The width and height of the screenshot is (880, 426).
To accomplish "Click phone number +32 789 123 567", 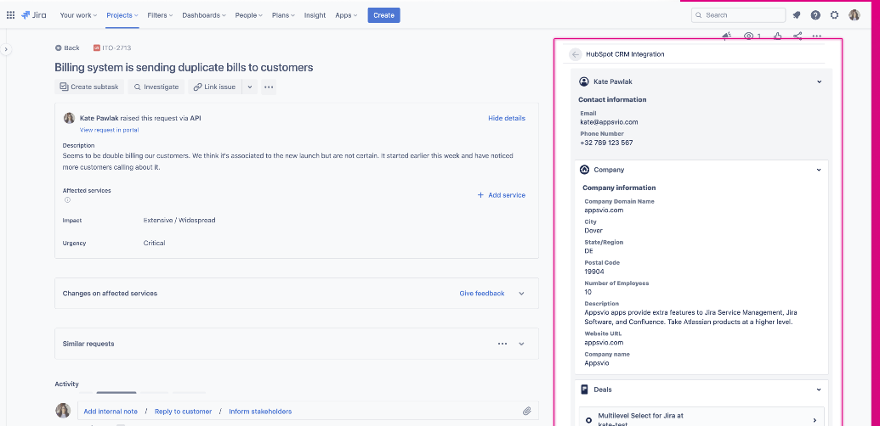I will coord(607,143).
